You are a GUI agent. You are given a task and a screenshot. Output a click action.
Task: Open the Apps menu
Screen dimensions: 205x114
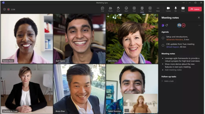150,9
